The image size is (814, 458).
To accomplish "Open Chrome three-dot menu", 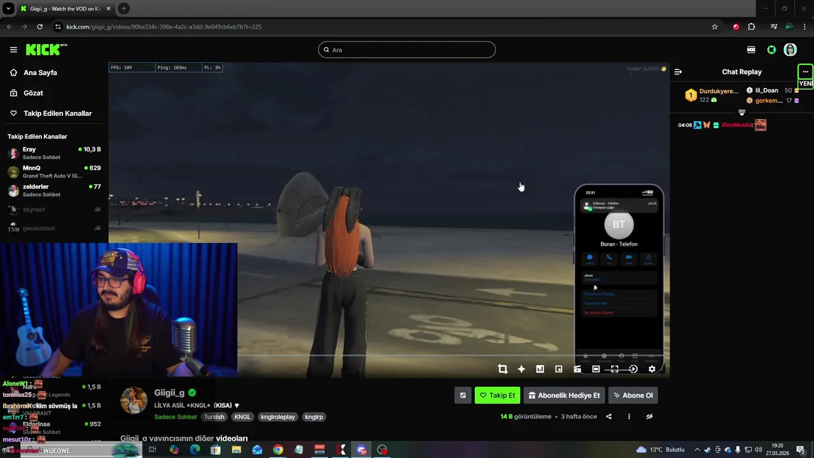I will (x=805, y=27).
